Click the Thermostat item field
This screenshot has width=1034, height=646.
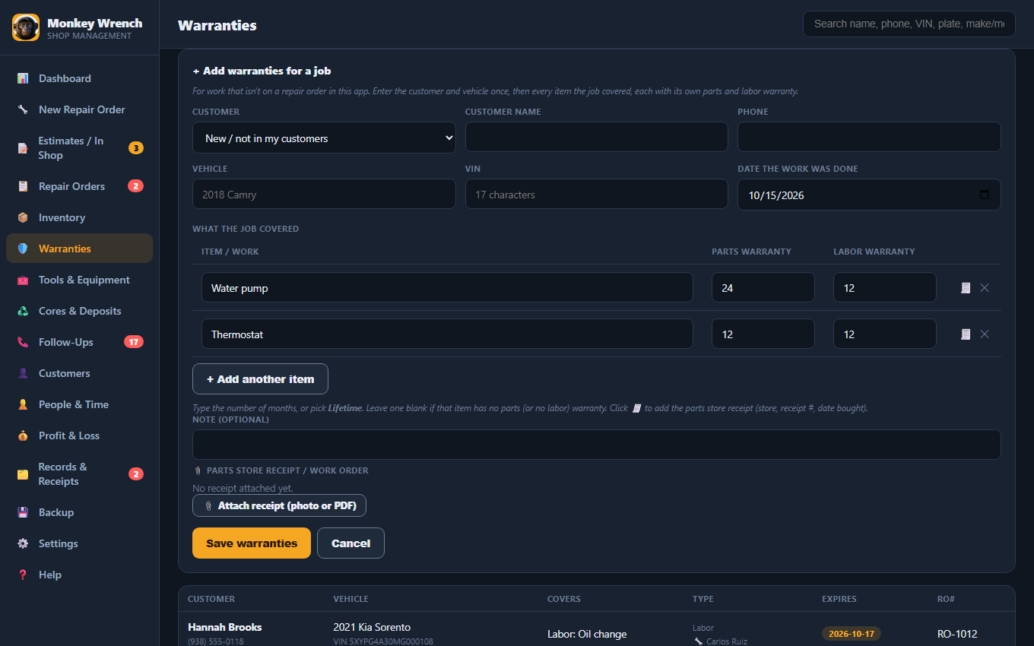coord(447,334)
